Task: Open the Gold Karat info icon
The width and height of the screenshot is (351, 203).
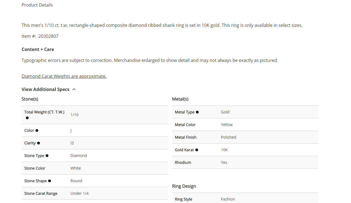Action: coord(197,150)
